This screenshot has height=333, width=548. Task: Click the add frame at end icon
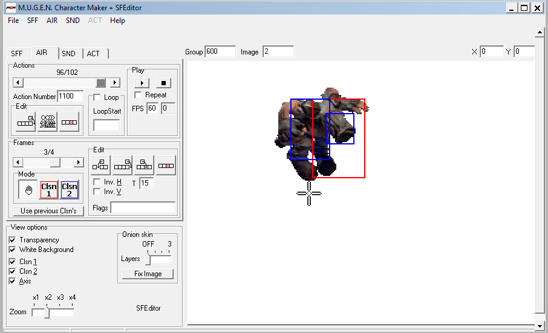(x=122, y=165)
